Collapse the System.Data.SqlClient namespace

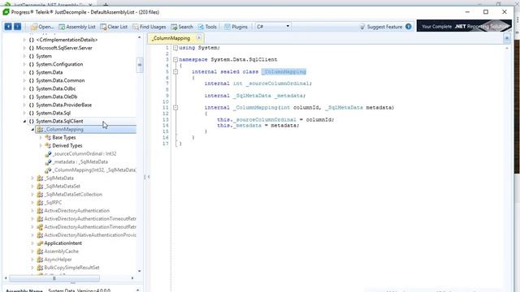click(24, 121)
